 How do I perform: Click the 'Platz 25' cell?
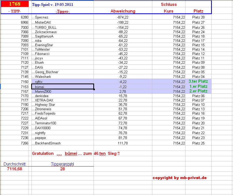pos(198,143)
